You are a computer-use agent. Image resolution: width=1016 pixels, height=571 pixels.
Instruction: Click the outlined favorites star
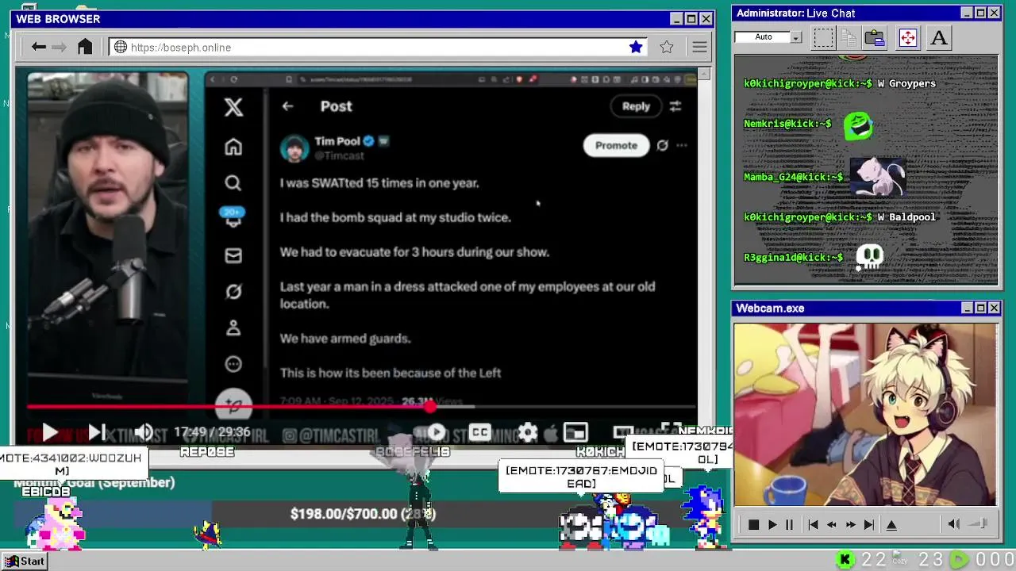coord(667,47)
